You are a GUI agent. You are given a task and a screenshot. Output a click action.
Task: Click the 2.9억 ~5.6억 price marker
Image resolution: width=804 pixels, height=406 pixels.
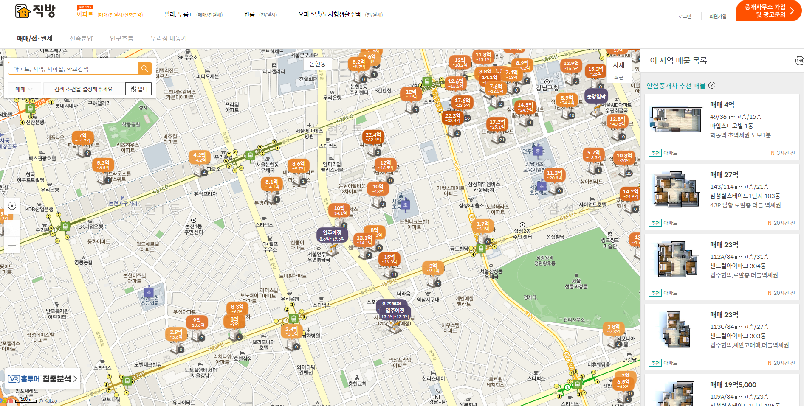(176, 334)
